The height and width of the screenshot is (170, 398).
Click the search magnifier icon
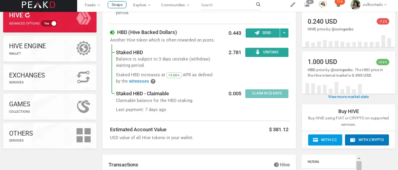point(258,4)
